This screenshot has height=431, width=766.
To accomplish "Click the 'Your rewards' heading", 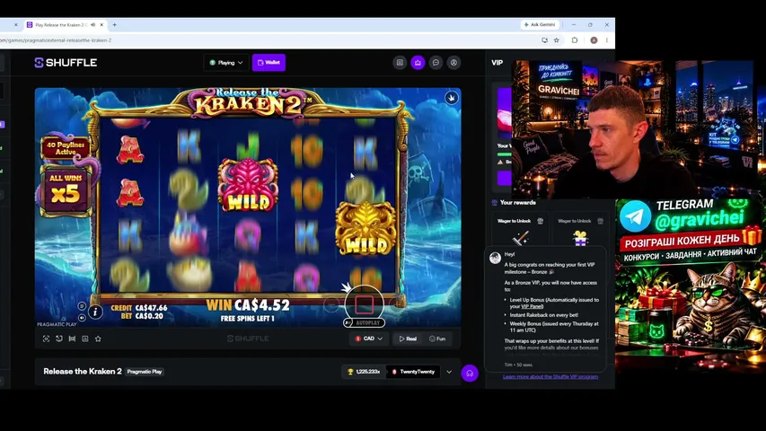I will [x=518, y=202].
